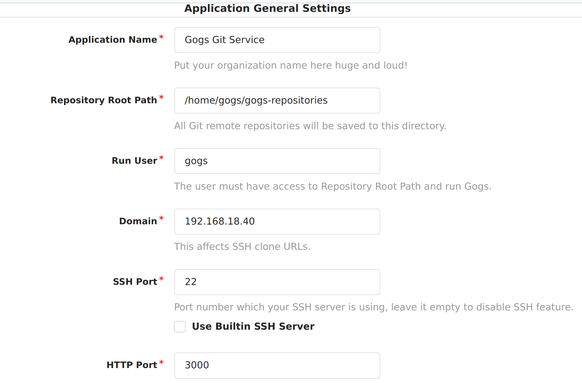Click the 'Gogs Git Service' text value
This screenshot has height=383, width=582.
point(224,40)
